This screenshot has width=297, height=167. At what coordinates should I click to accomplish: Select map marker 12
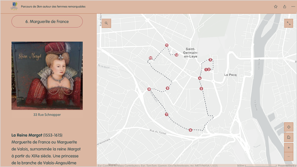pos(176,55)
